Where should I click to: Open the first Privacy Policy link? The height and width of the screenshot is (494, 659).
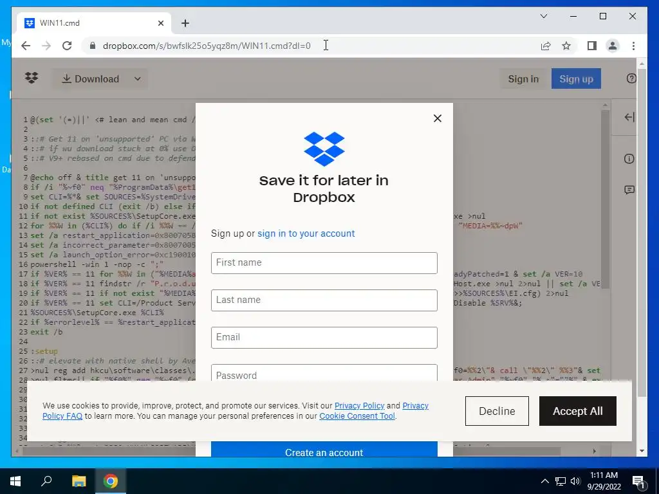tap(359, 406)
